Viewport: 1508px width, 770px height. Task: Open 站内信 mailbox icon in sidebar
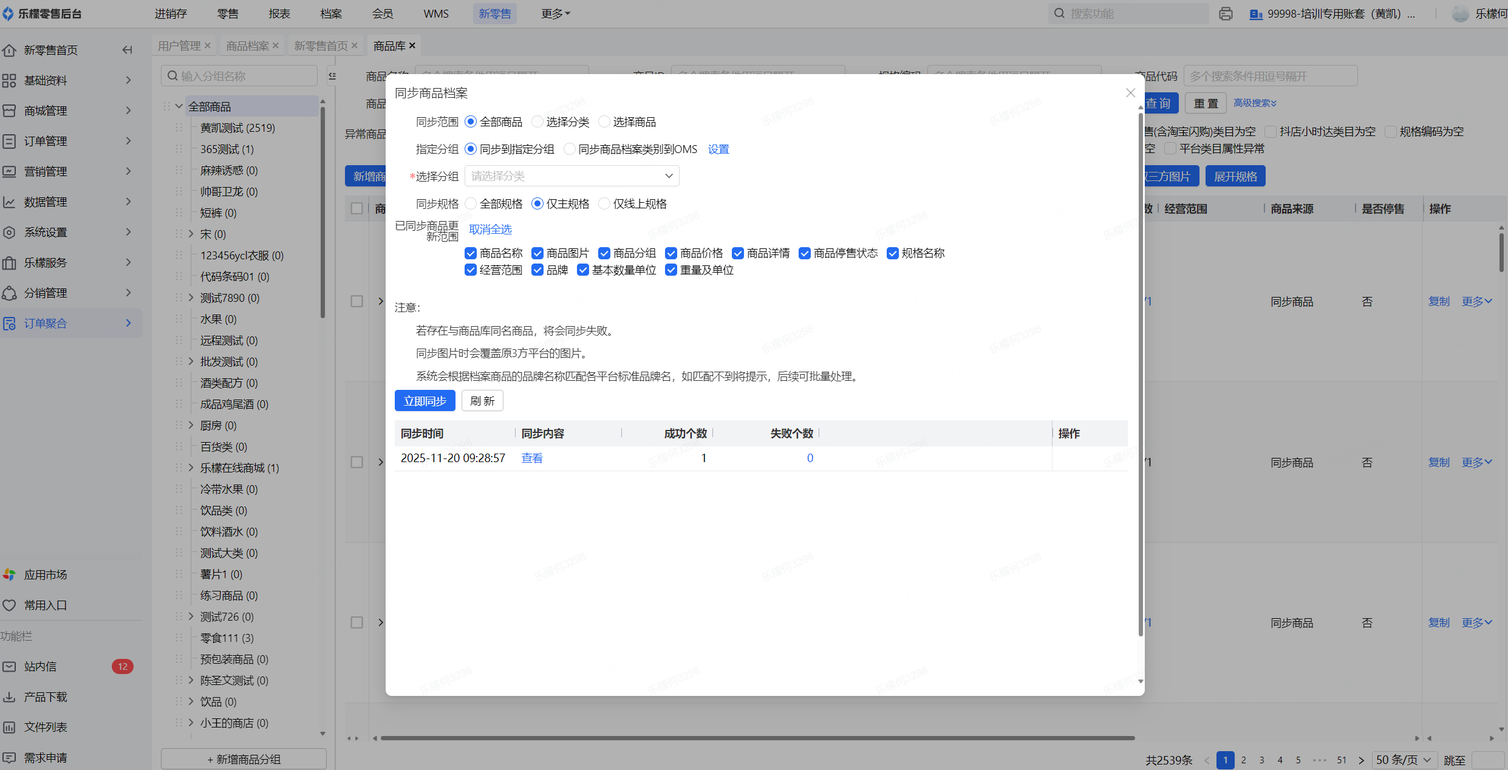(9, 667)
